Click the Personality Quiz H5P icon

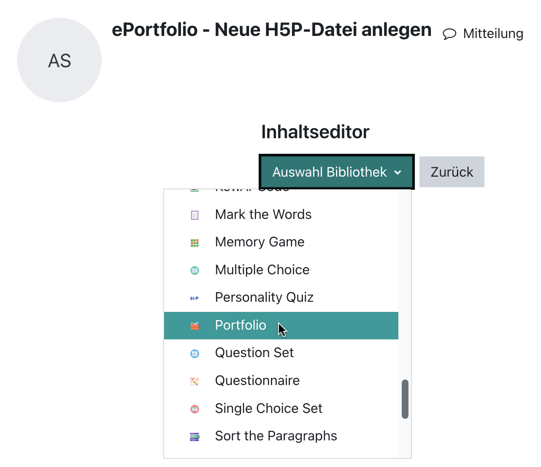click(195, 298)
